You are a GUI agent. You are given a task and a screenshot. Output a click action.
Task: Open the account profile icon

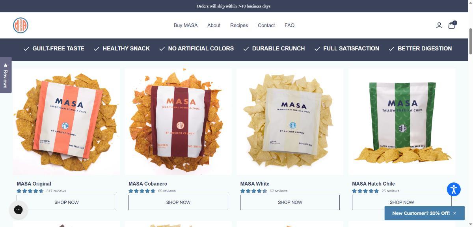click(x=439, y=25)
